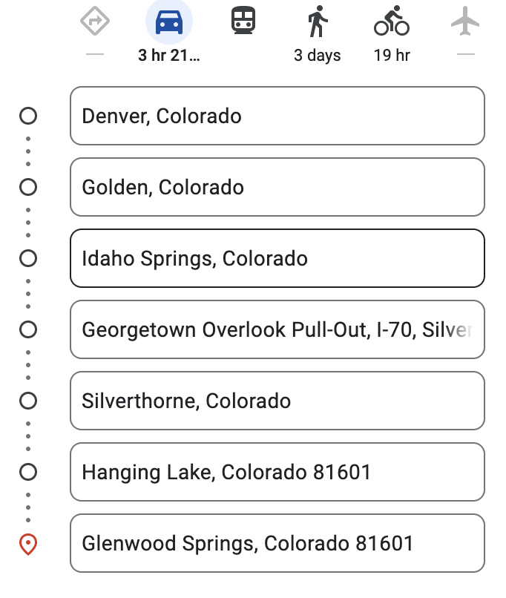Focus the Idaho Springs, Colorado field

click(277, 258)
